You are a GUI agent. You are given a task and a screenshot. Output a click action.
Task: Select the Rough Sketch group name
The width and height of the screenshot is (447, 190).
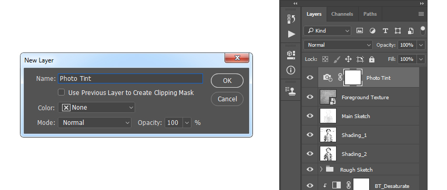[357, 170]
